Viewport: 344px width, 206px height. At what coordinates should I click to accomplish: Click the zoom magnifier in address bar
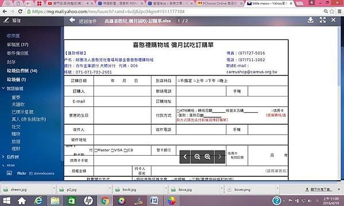click(326, 11)
